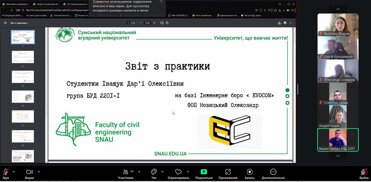Toggle the PDF sidebar menu icon
This screenshot has height=182, width=371.
tap(5, 23)
